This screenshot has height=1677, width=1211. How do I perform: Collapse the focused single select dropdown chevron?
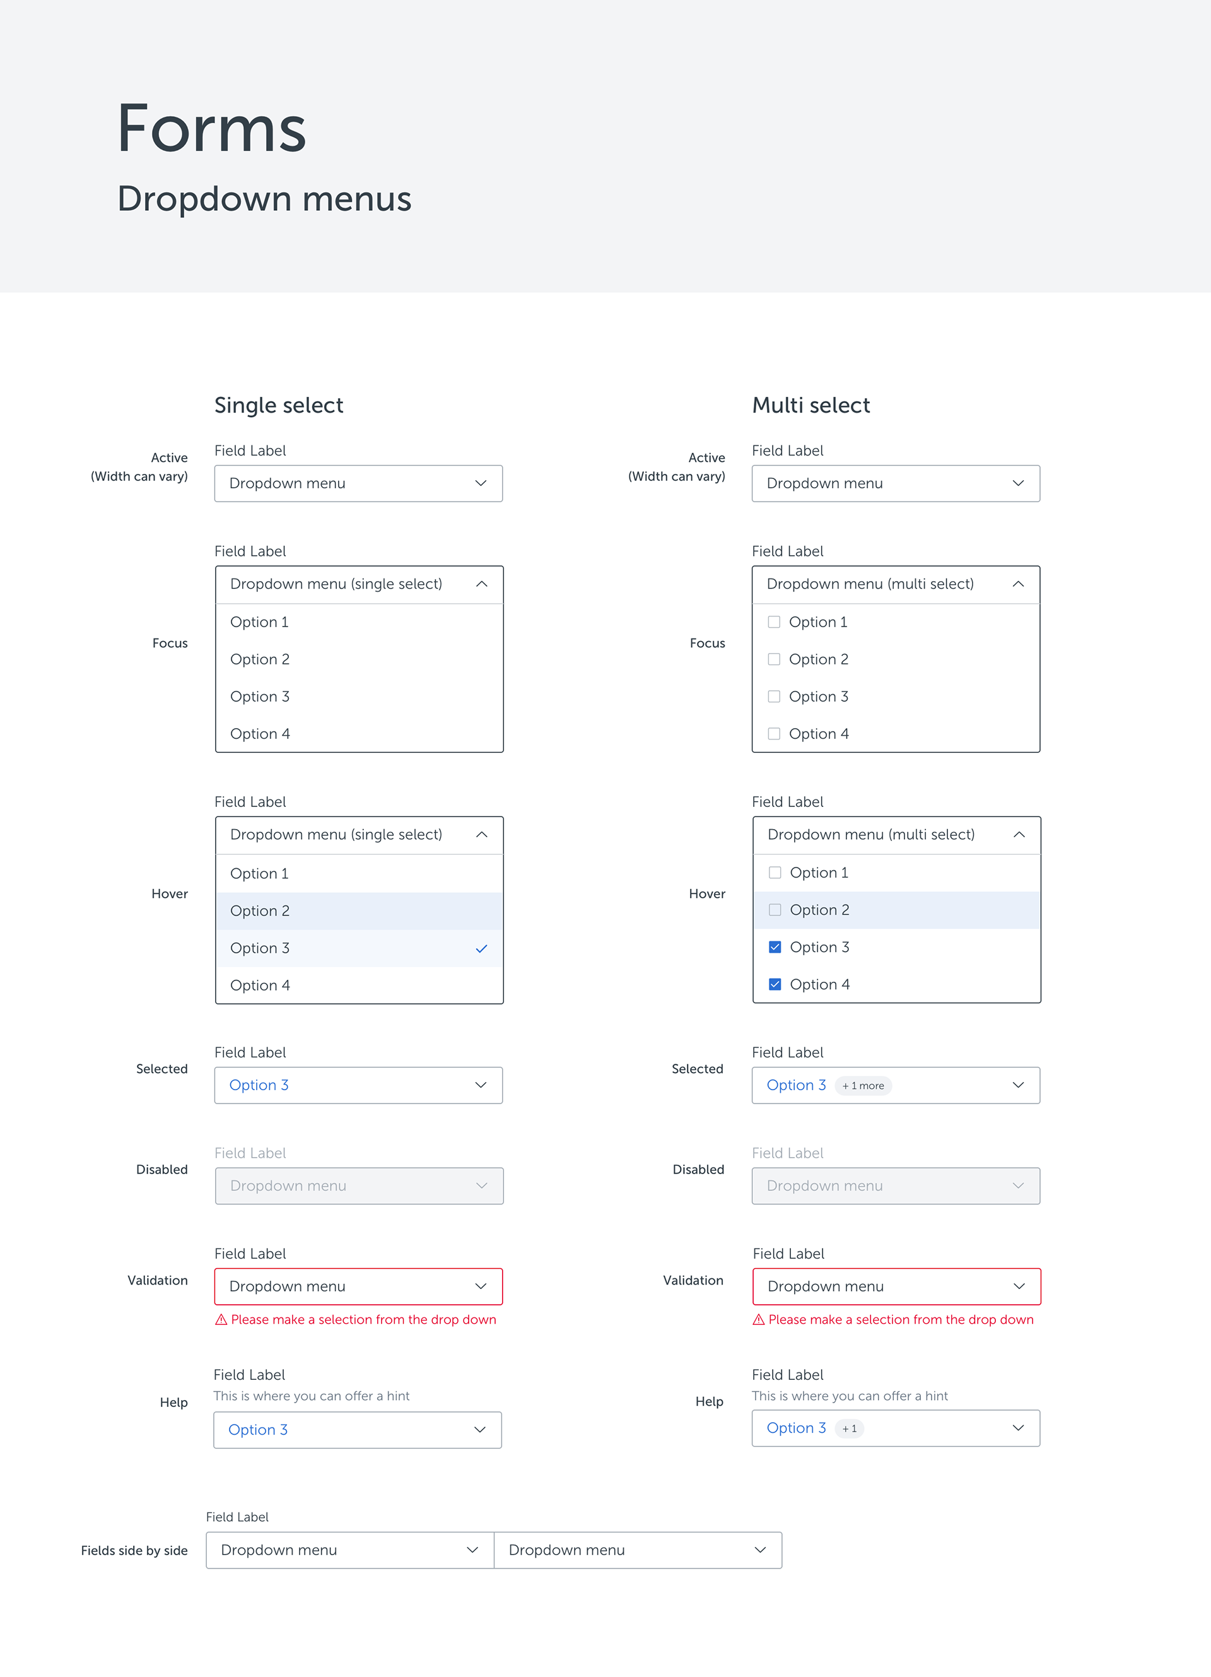(481, 584)
